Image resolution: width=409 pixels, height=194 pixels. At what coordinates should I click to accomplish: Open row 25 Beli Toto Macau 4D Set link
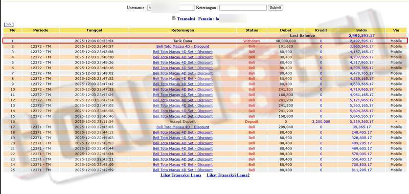pyautogui.click(x=183, y=170)
